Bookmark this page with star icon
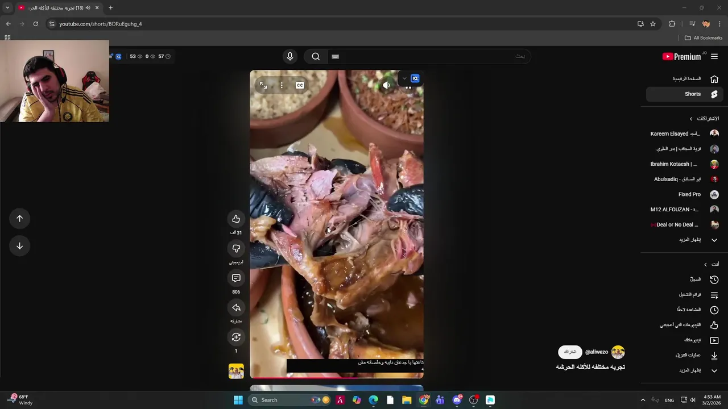Screen dimensions: 728x409 653,24
